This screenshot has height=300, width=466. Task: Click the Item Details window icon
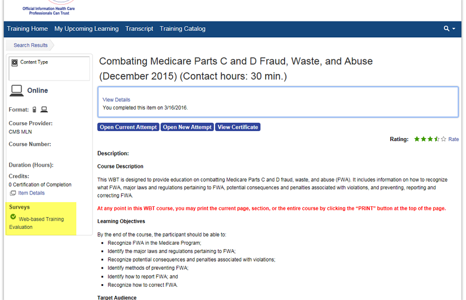[x=13, y=193]
